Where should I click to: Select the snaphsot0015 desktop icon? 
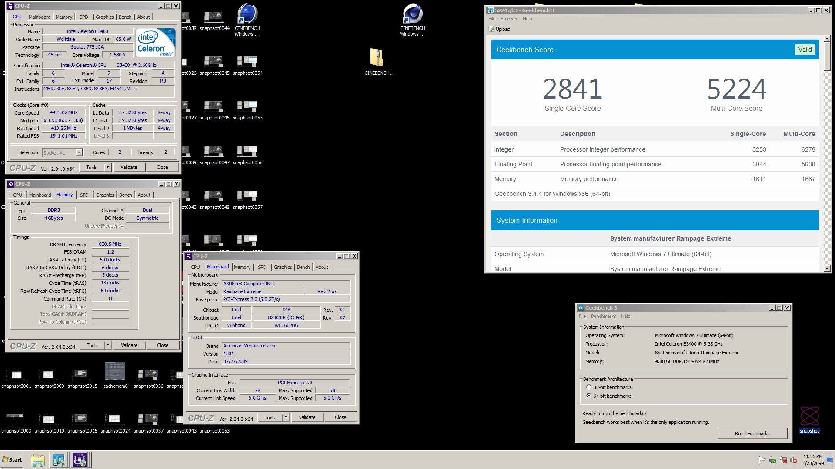[x=82, y=378]
